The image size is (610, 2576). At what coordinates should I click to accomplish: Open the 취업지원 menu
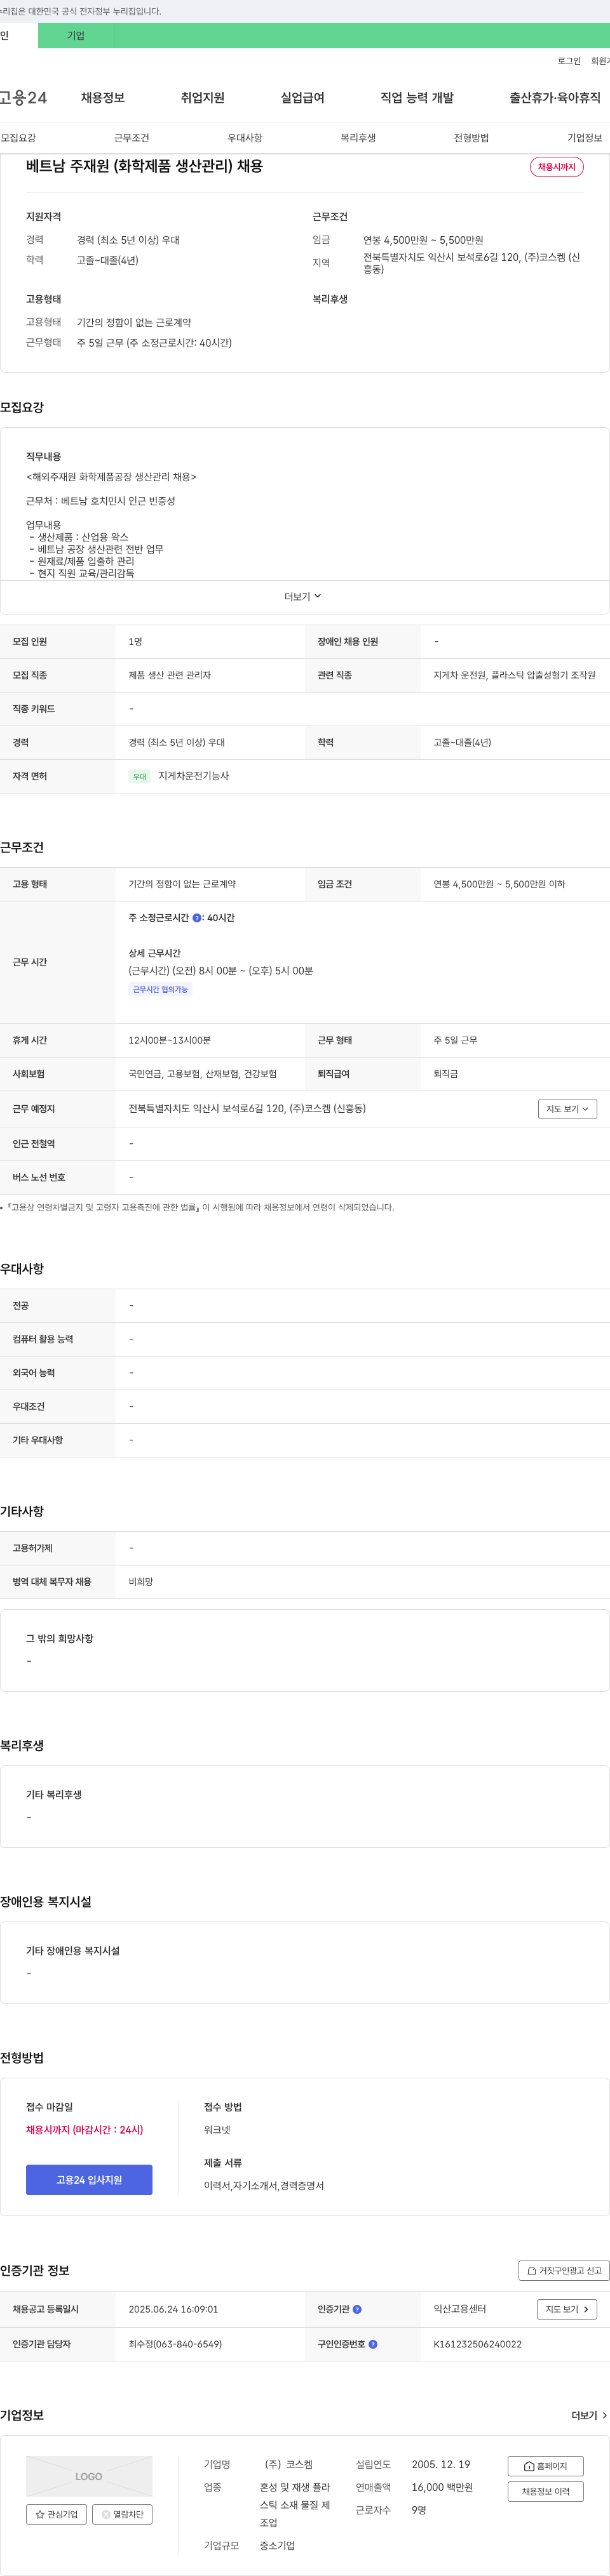coord(202,97)
